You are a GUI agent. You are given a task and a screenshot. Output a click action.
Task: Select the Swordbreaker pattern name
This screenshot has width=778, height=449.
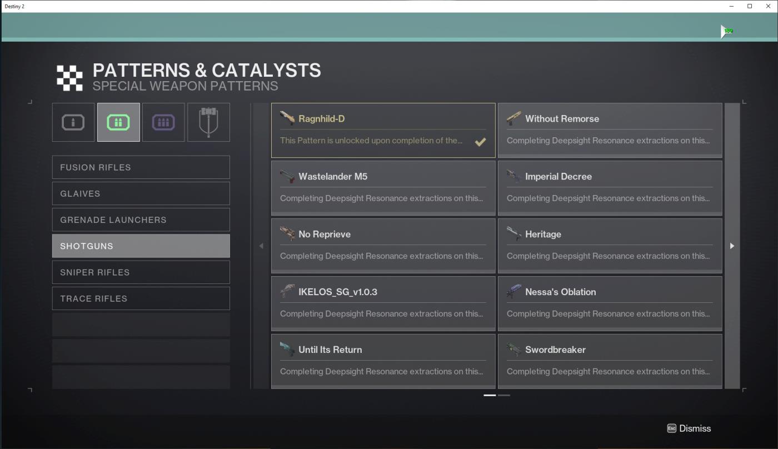pyautogui.click(x=555, y=350)
